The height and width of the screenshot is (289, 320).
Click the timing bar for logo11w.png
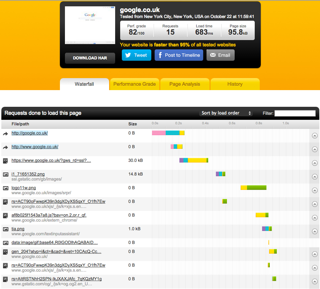(253, 188)
